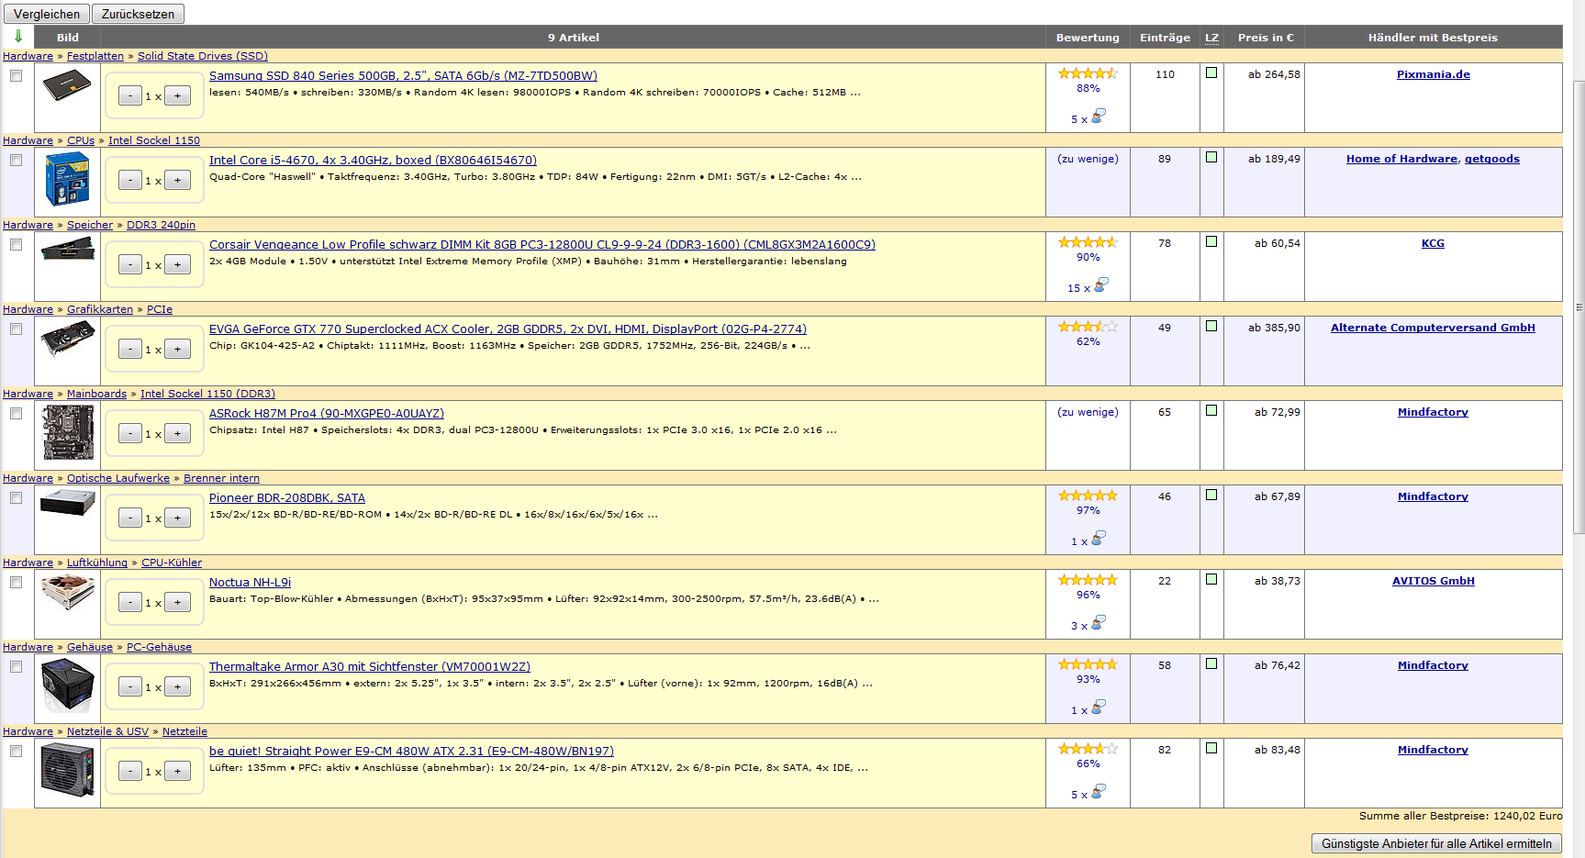The width and height of the screenshot is (1585, 858).
Task: Click the LZ availability square for Samsung SSD
Action: [1211, 72]
